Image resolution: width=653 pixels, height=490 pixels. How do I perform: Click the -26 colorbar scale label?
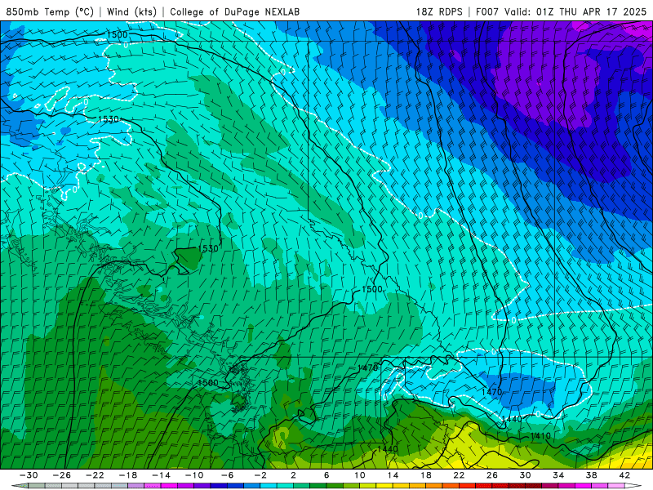click(x=62, y=475)
